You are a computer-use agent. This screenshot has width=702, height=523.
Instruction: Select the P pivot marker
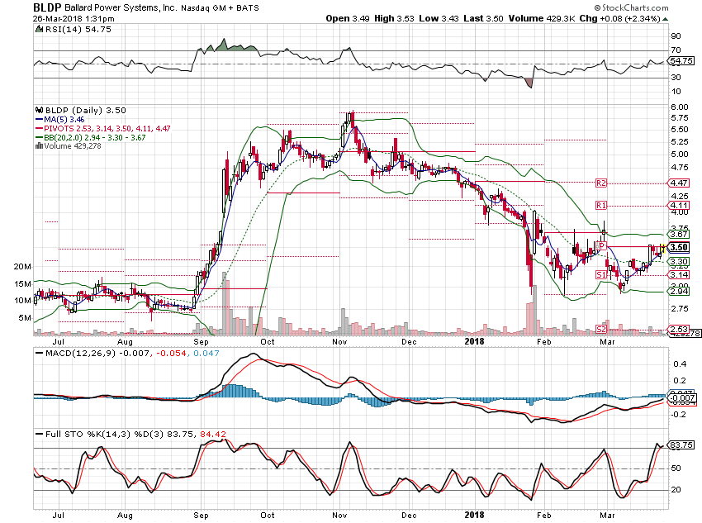[x=602, y=246]
